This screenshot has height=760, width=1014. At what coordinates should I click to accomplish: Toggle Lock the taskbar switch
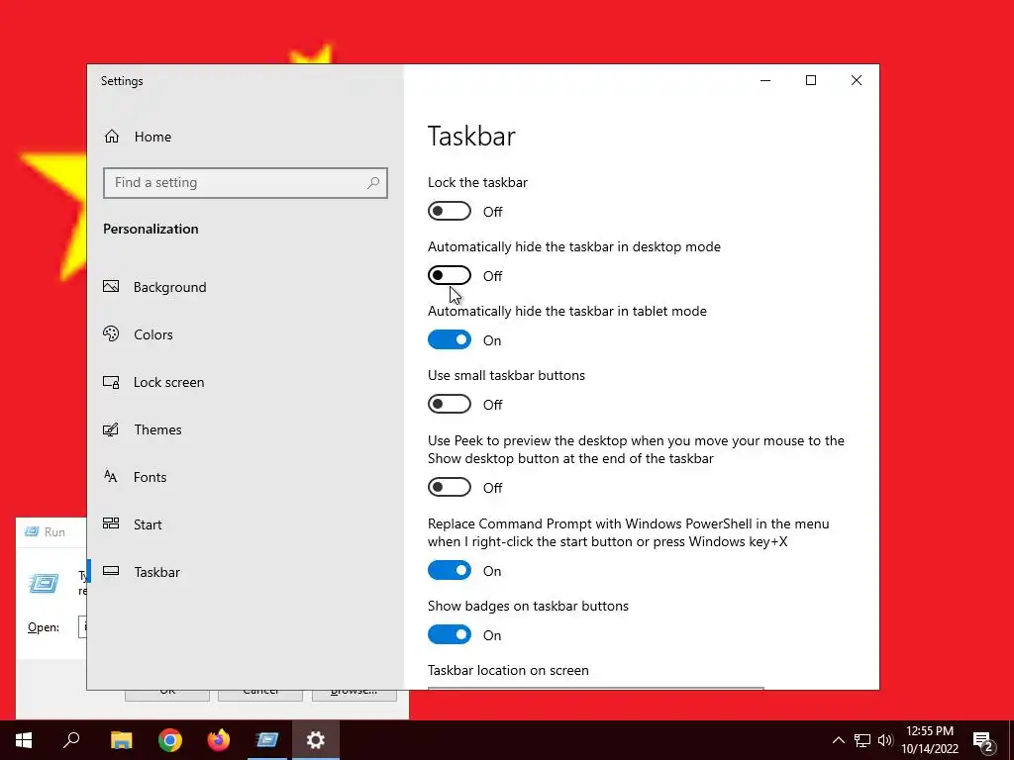click(x=450, y=212)
